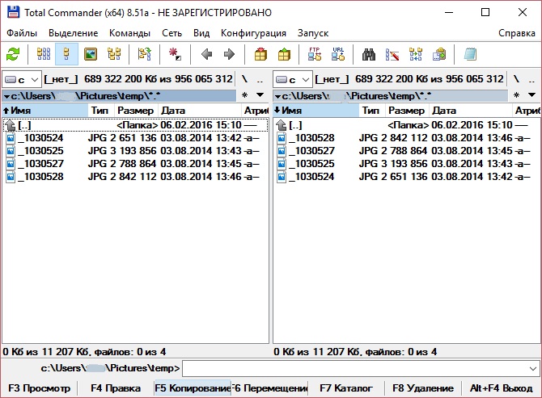This screenshot has height=398, width=542.
Task: Toggle full detailed file view
Action: (66, 54)
